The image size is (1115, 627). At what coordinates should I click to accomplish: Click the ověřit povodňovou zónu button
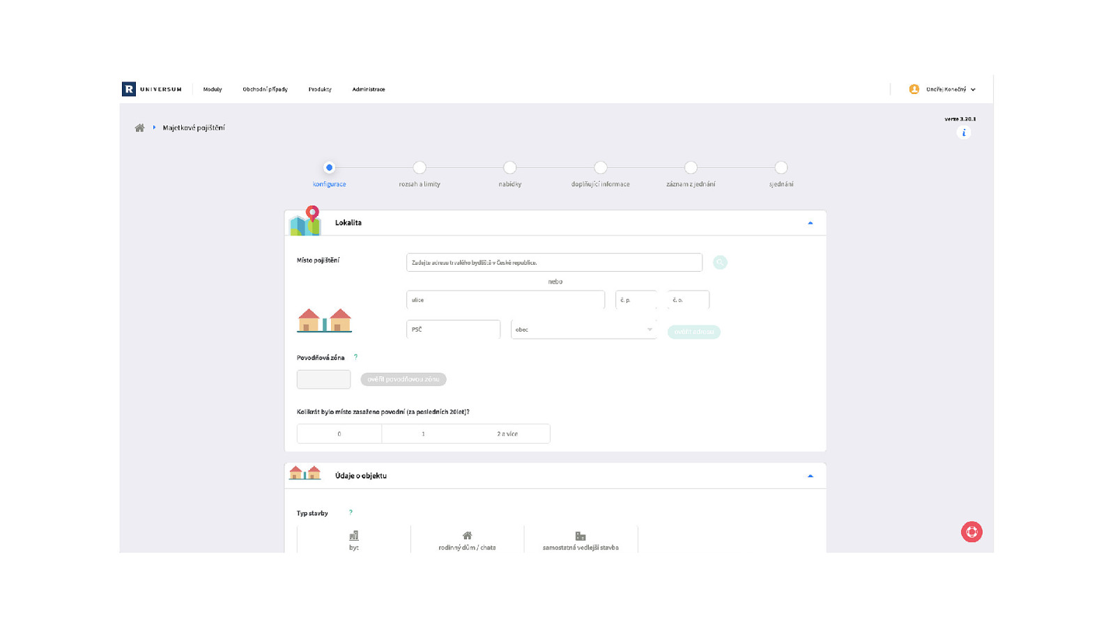pyautogui.click(x=403, y=380)
